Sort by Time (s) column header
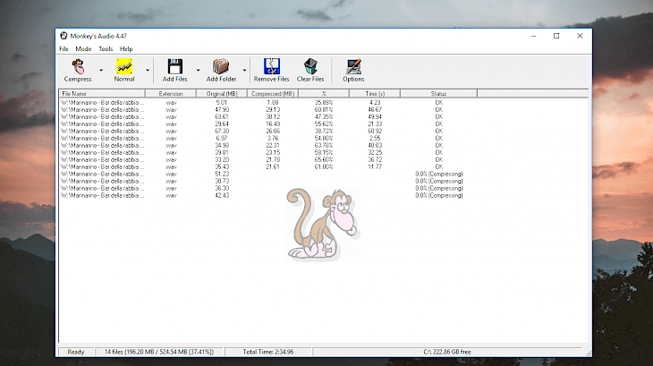The image size is (653, 366). (375, 94)
